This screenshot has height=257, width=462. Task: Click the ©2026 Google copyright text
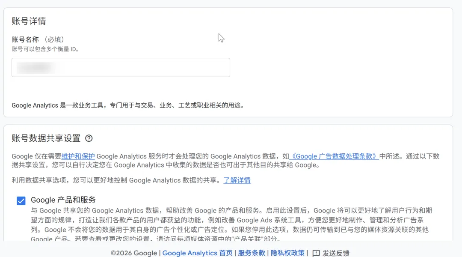(133, 253)
